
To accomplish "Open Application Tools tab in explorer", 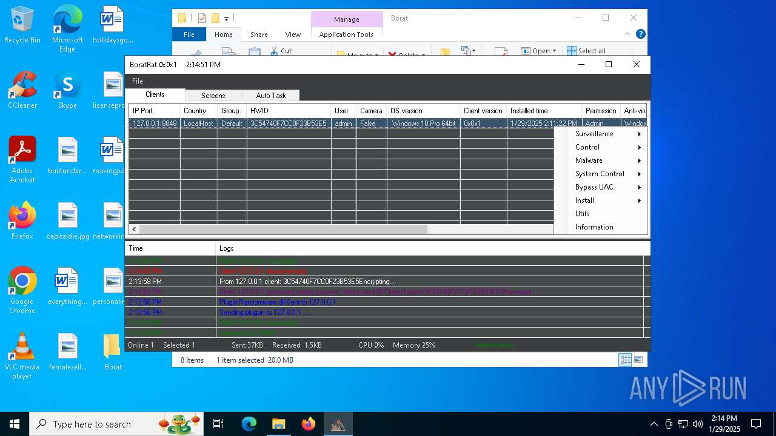I will (x=346, y=35).
